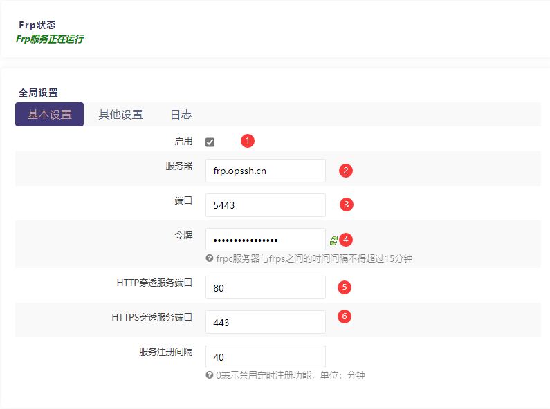Click the HTTP穿透服务端口 label
Image resolution: width=550 pixels, height=409 pixels.
click(155, 283)
